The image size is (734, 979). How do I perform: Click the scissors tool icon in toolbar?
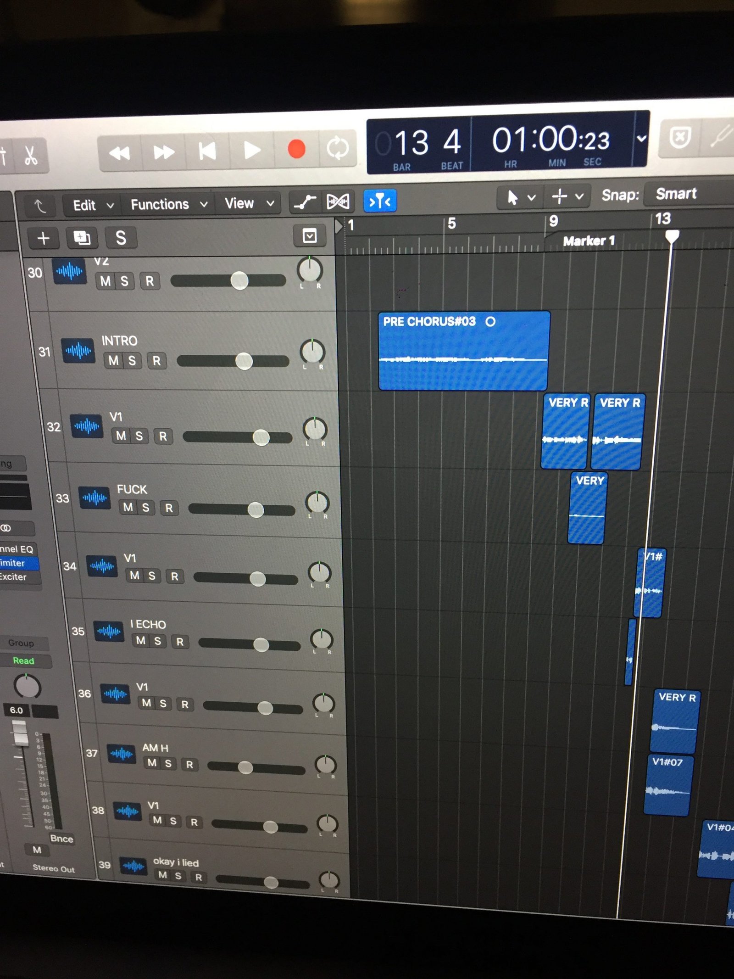[31, 156]
